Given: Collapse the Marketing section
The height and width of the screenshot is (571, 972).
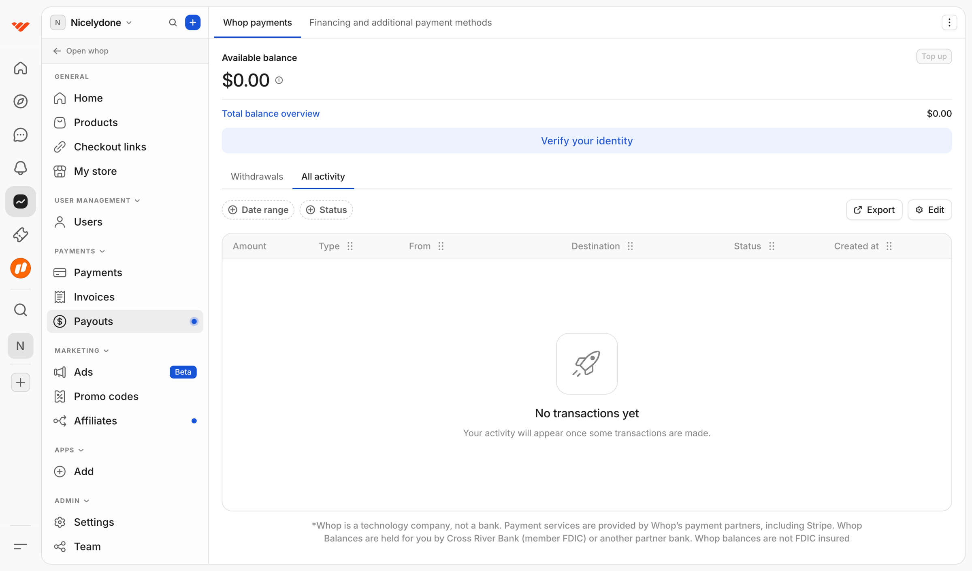Looking at the screenshot, I should click(82, 351).
